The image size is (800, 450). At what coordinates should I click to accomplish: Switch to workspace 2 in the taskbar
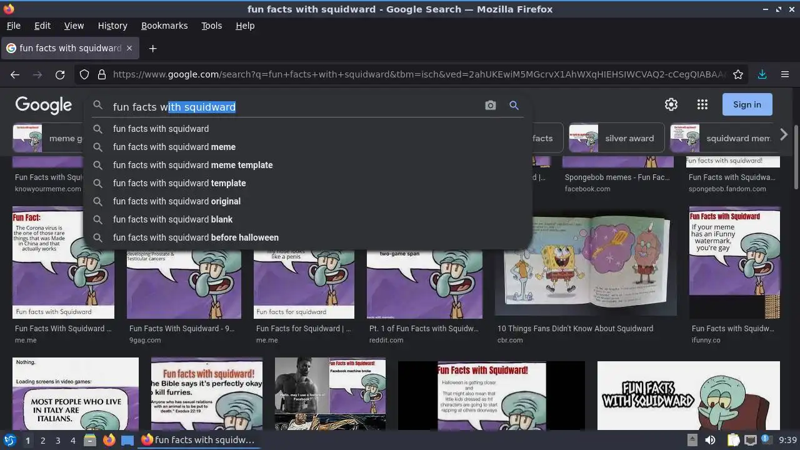tap(42, 440)
